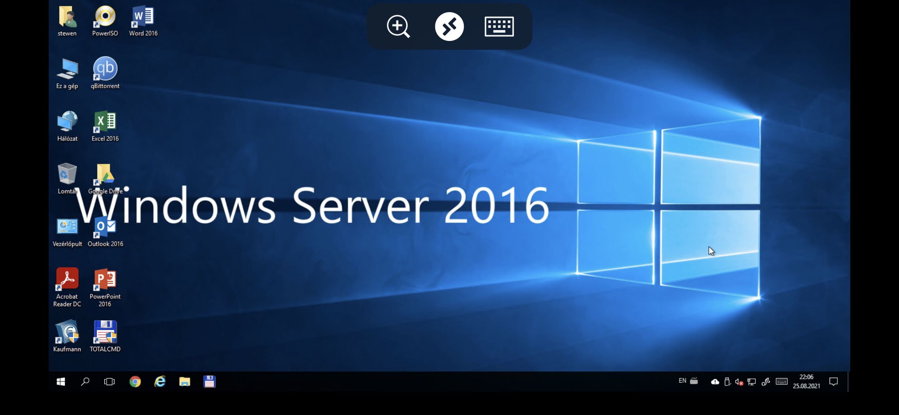Screen dimensions: 899x415
Task: Select the Ez a gép desktop icon
Action: click(67, 74)
